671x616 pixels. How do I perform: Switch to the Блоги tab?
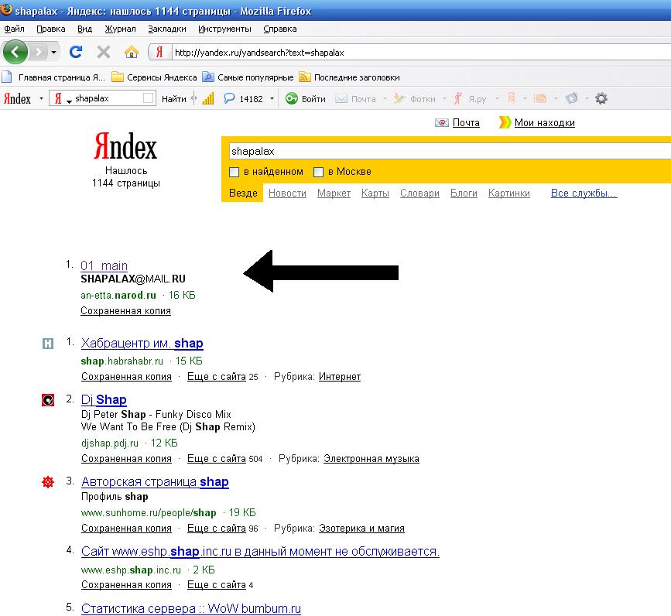coord(464,193)
